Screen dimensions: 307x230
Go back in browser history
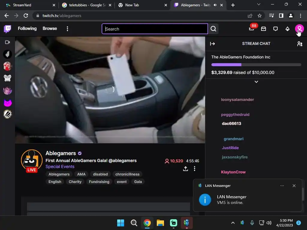(x=7, y=16)
